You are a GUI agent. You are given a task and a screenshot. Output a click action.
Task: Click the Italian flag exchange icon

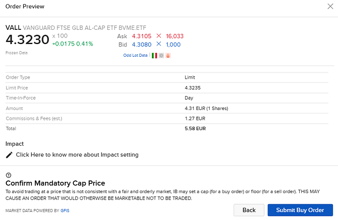tap(154, 55)
